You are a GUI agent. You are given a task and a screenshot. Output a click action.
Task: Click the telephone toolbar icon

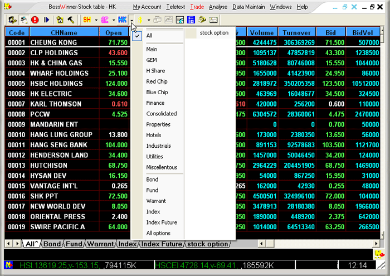[x=202, y=20]
